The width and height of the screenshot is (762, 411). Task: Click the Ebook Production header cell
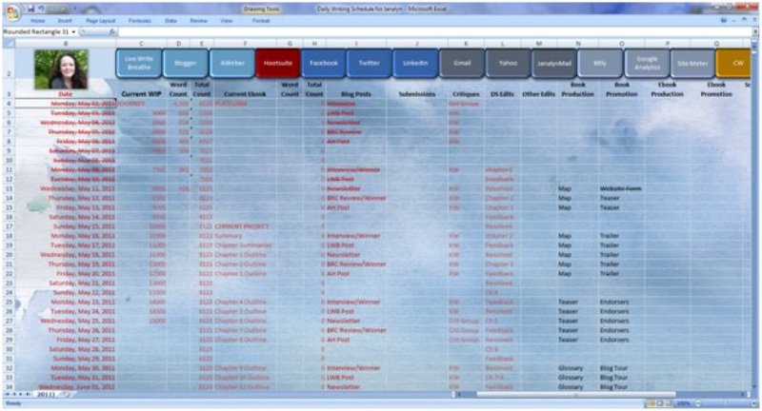point(668,89)
